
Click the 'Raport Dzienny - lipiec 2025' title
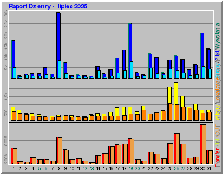pyautogui.click(x=48, y=7)
